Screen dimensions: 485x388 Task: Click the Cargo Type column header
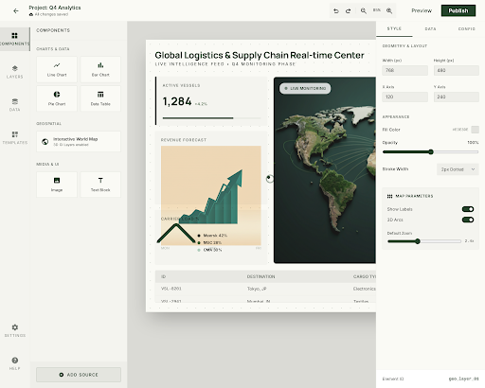(x=365, y=276)
